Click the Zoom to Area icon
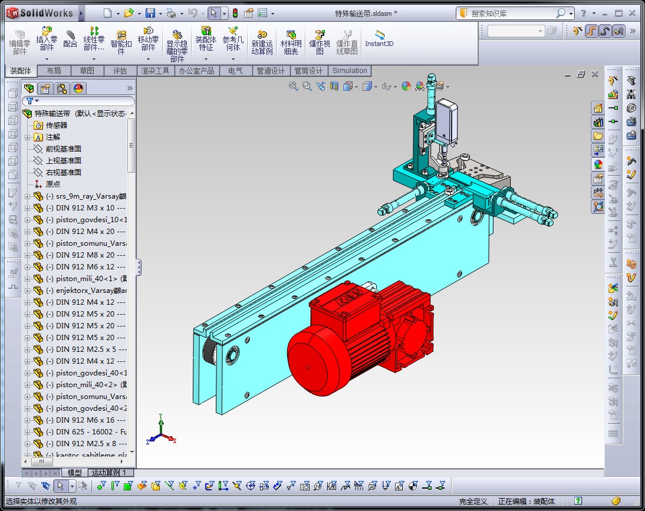Viewport: 645px width, 511px height. click(x=307, y=86)
